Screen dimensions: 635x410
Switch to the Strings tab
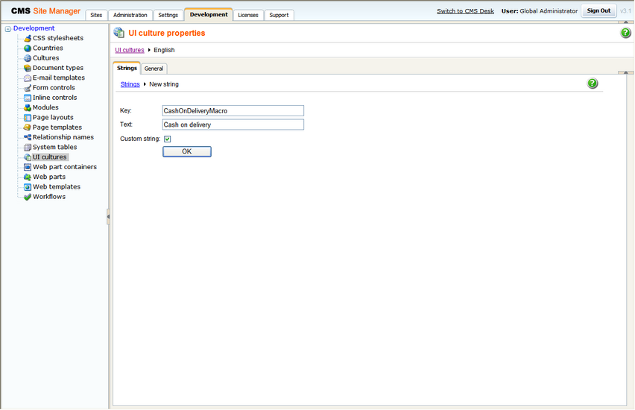click(127, 68)
